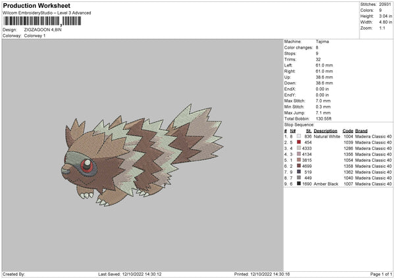Select the gray swatch with 449 stitches

(x=299, y=178)
